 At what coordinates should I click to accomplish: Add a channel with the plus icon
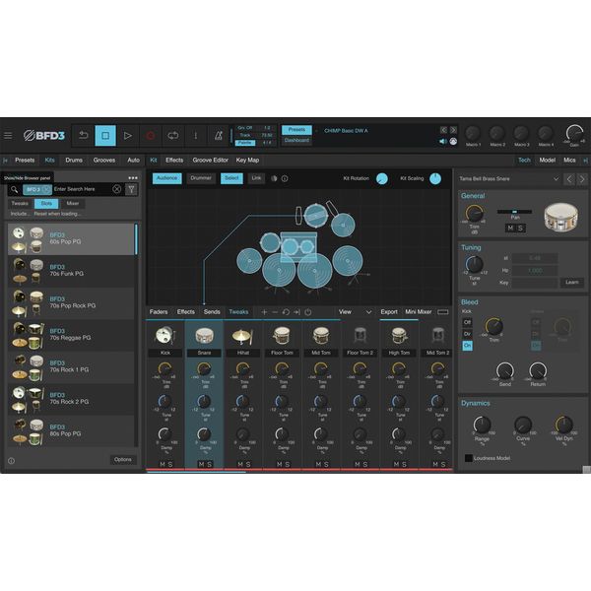[264, 312]
